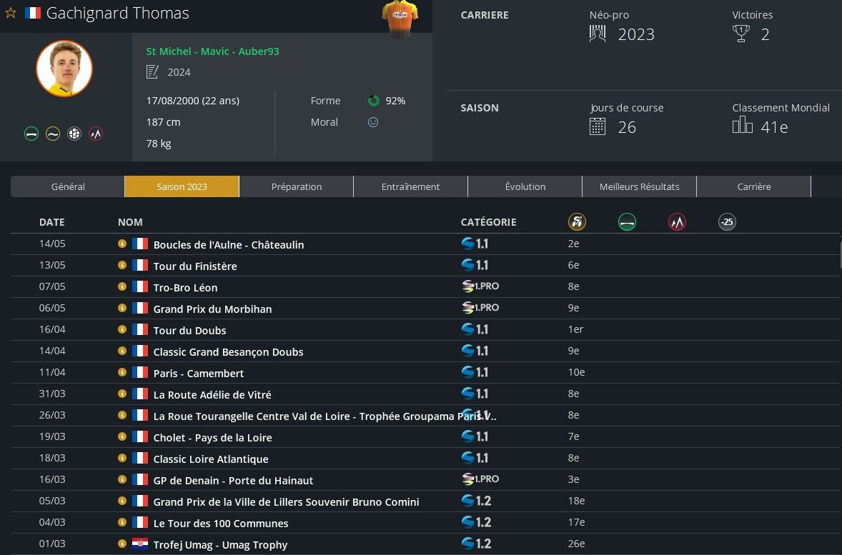Viewport: 842px width, 555px height.
Task: Open the St Michel - Mavic - Auber93 team link
Action: tap(212, 51)
